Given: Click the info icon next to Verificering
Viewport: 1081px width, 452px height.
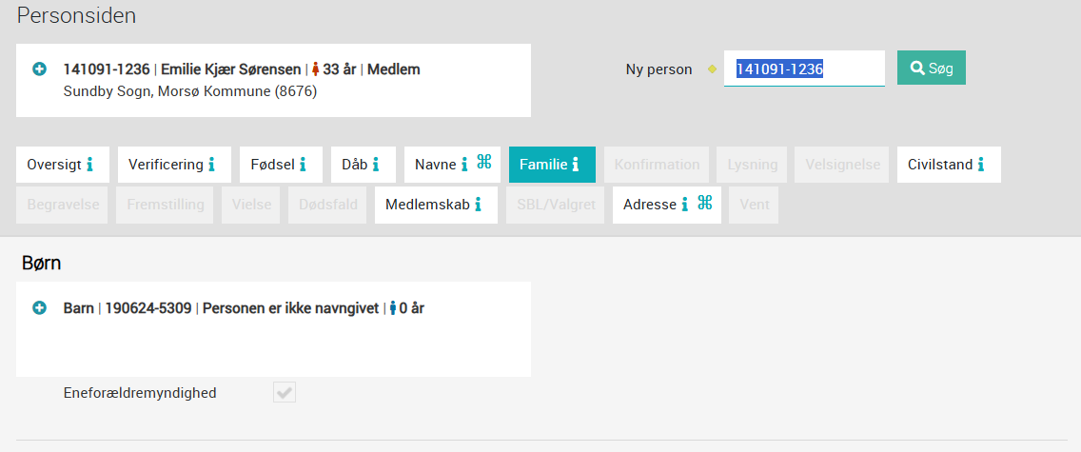Looking at the screenshot, I should (x=211, y=165).
